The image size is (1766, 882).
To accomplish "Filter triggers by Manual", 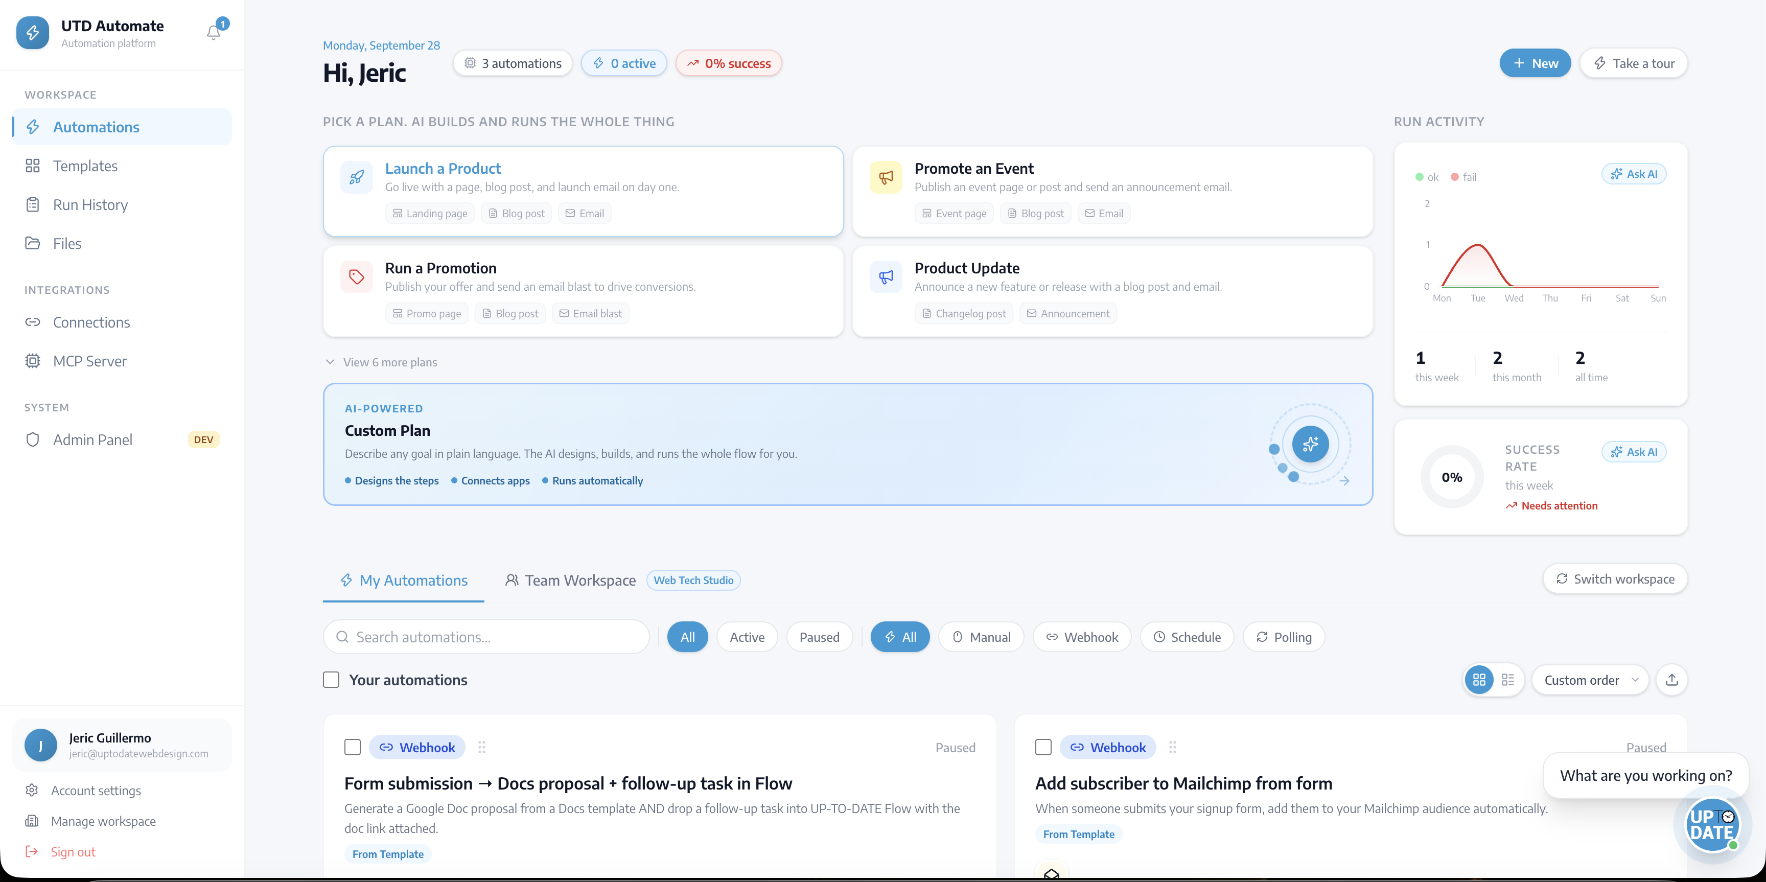I will tap(981, 637).
